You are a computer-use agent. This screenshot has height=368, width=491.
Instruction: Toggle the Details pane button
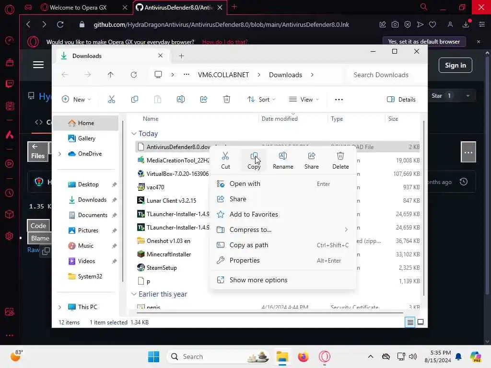(x=401, y=100)
